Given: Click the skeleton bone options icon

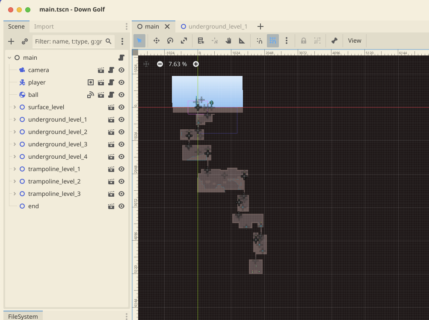Looking at the screenshot, I should pyautogui.click(x=334, y=41).
